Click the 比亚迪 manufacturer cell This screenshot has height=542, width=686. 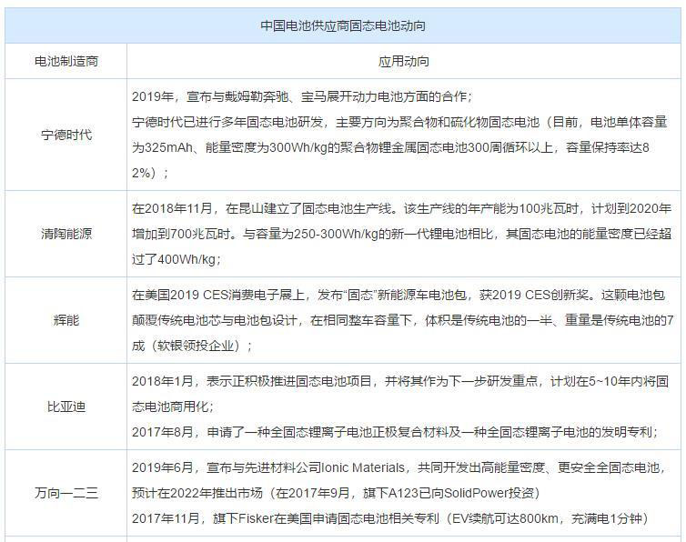66,406
